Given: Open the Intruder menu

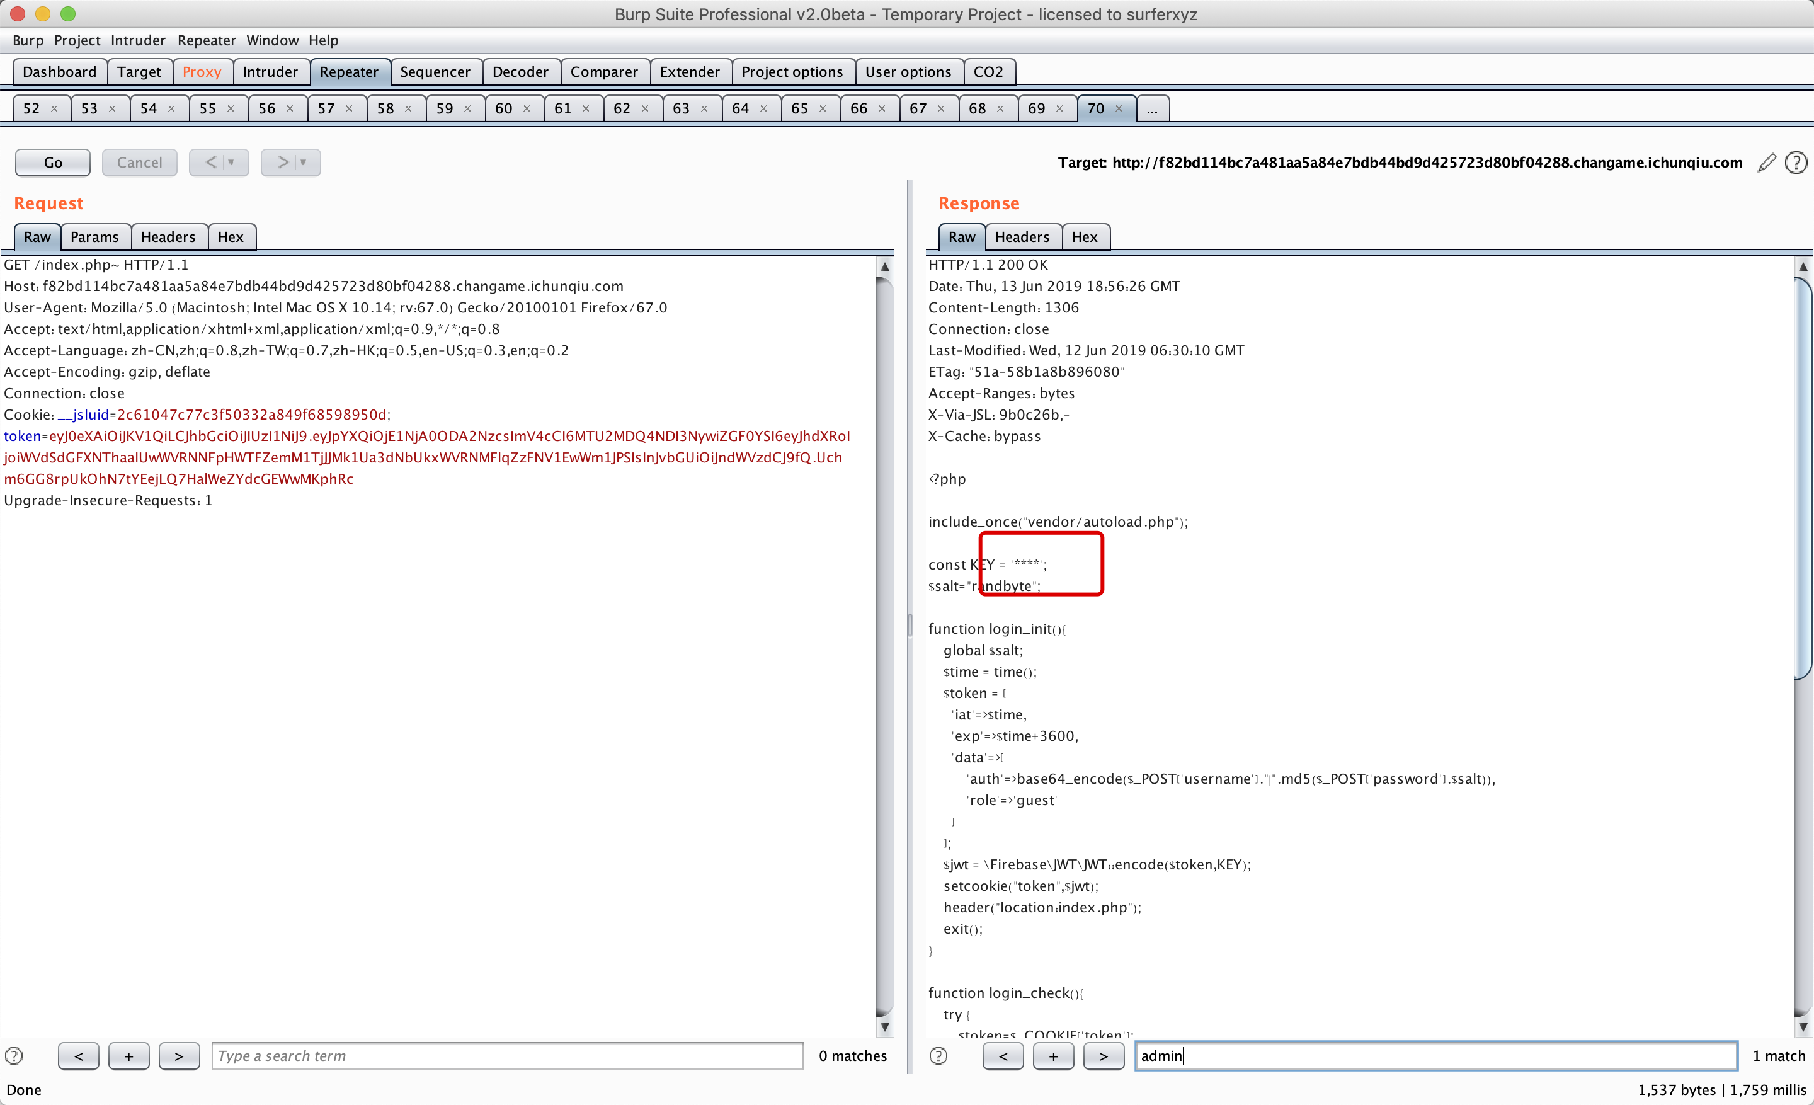Looking at the screenshot, I should pyautogui.click(x=138, y=40).
